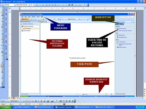Open the rotated Format menu

[x=6, y=30]
